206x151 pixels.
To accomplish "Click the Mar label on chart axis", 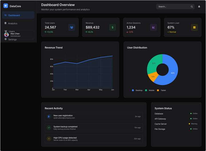I will [77, 90].
